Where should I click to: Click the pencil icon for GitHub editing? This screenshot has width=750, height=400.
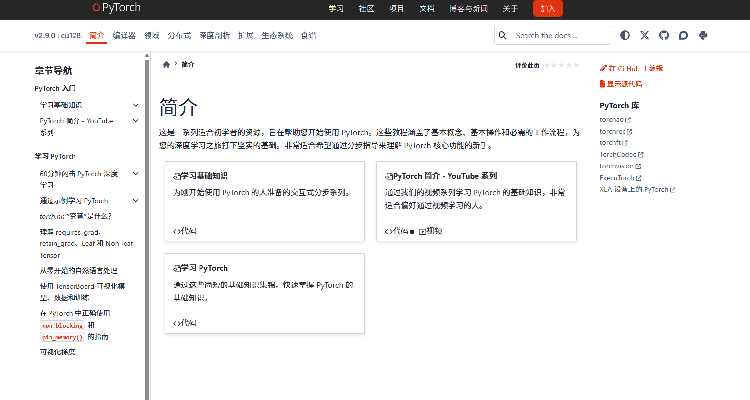coord(603,69)
